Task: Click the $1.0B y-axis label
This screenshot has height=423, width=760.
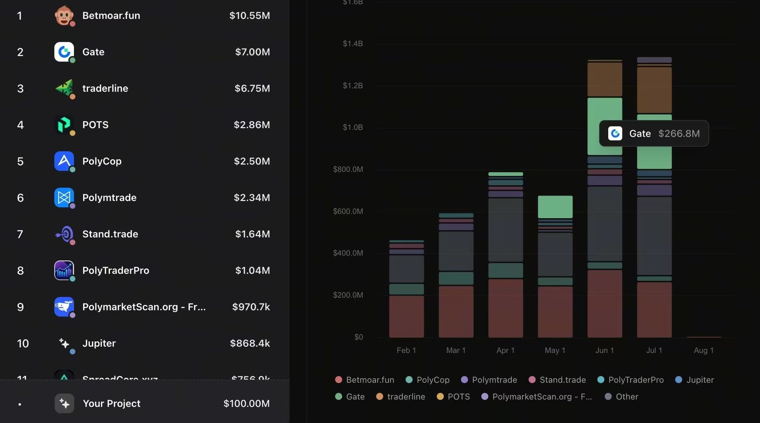Action: [x=353, y=127]
